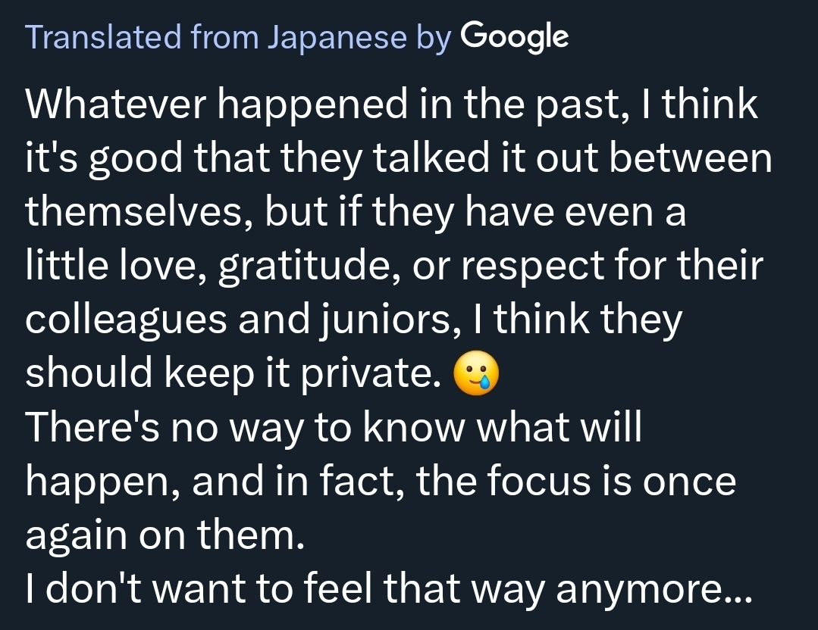
Task: Click the text "again on them."
Action: click(165, 536)
